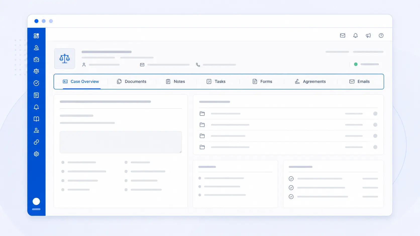The image size is (420, 236).
Task: Toggle the first circled checkmark task
Action: click(x=291, y=179)
